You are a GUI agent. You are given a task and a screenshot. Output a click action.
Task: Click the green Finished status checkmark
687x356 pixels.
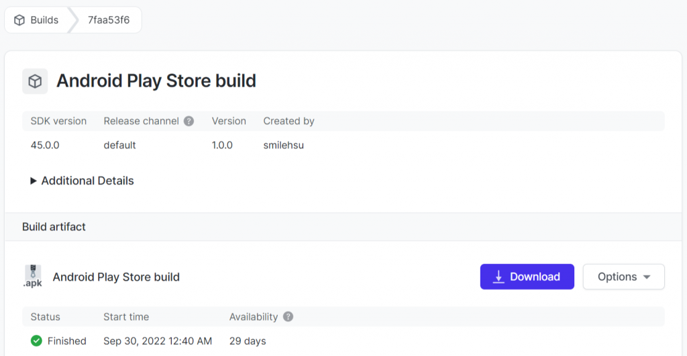pyautogui.click(x=36, y=341)
